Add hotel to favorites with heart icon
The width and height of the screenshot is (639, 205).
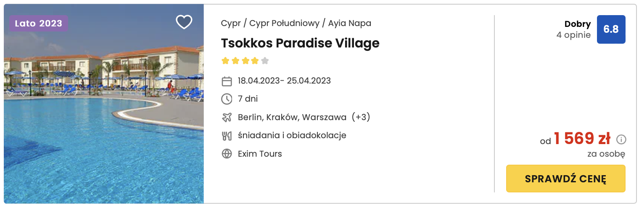184,22
